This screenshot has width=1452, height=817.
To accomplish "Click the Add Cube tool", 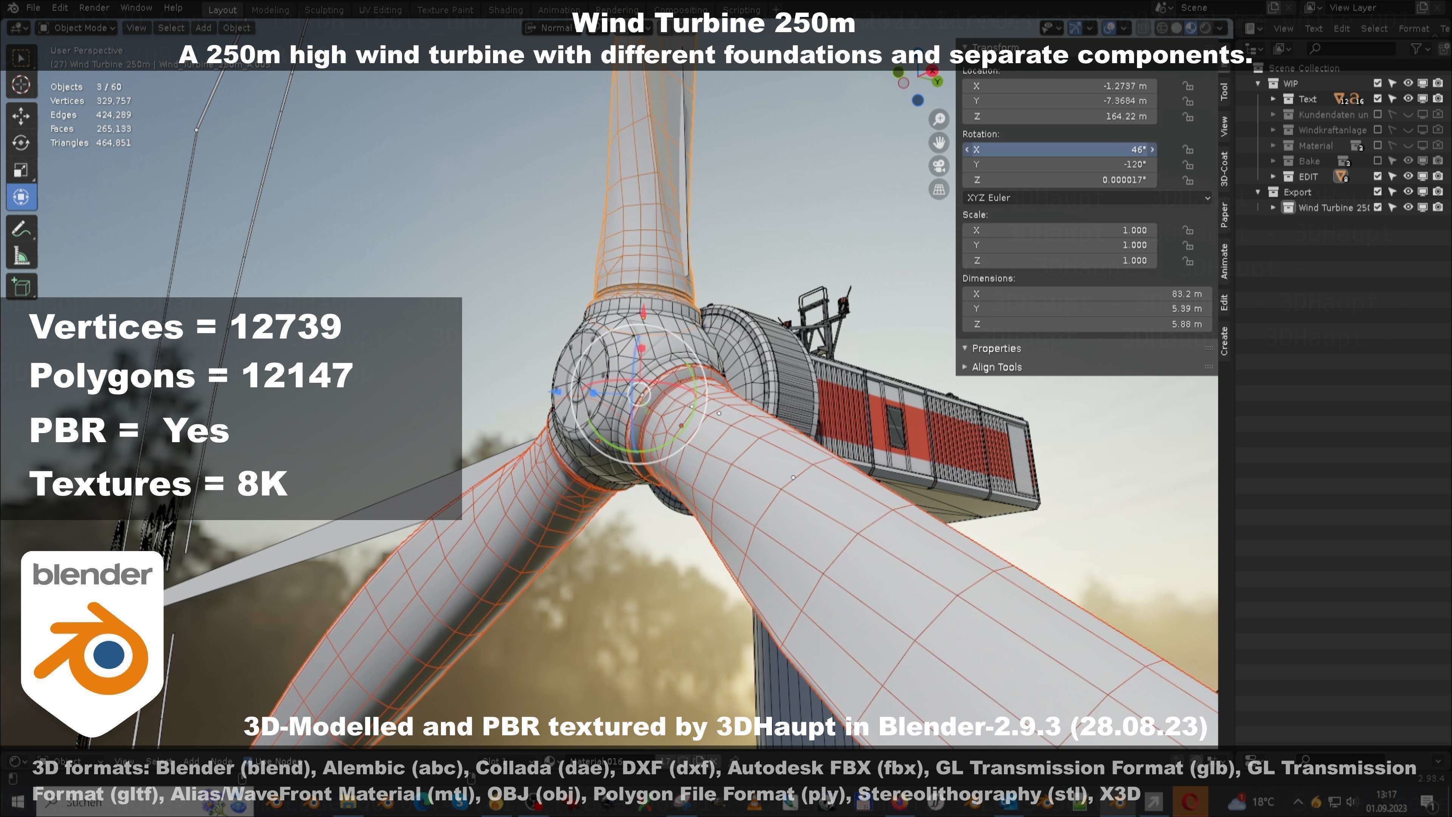I will (21, 287).
